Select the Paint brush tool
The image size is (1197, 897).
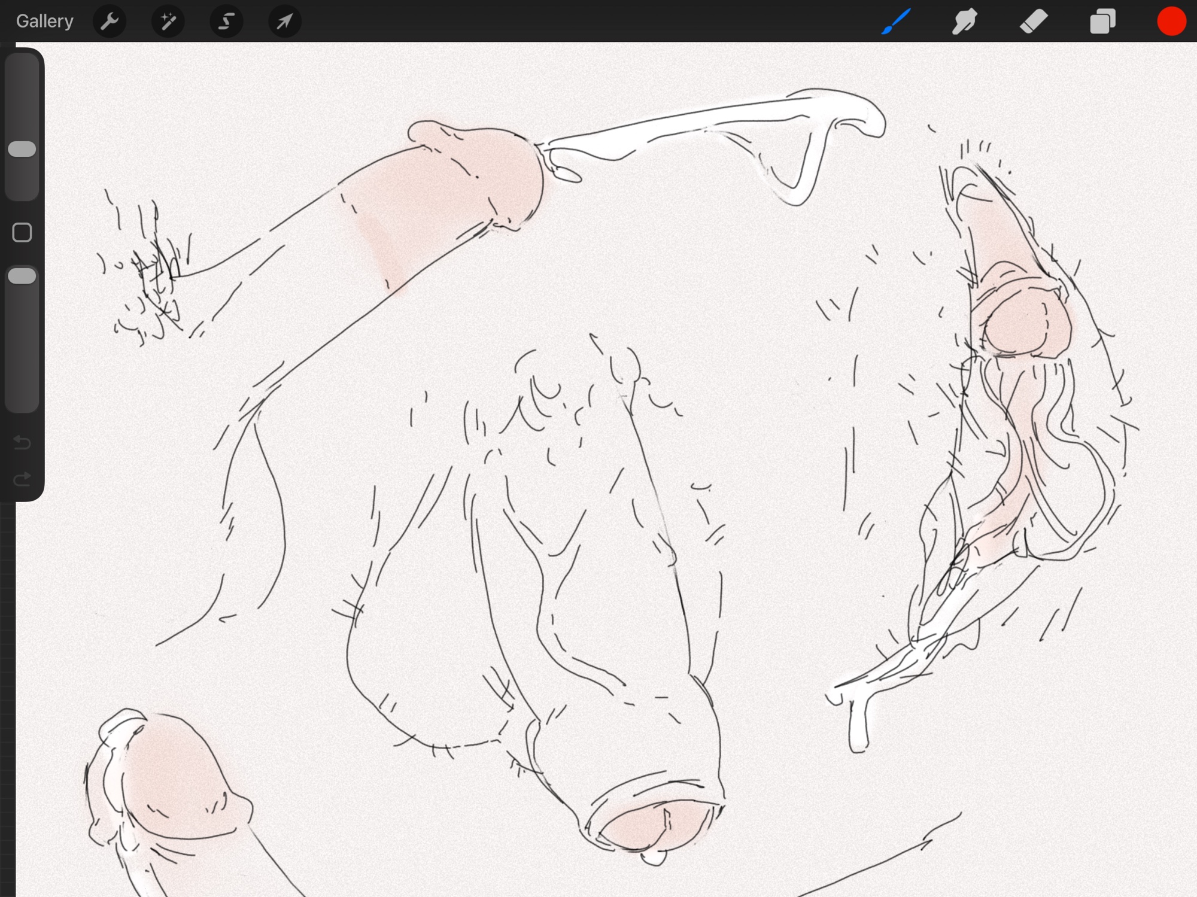pos(896,22)
